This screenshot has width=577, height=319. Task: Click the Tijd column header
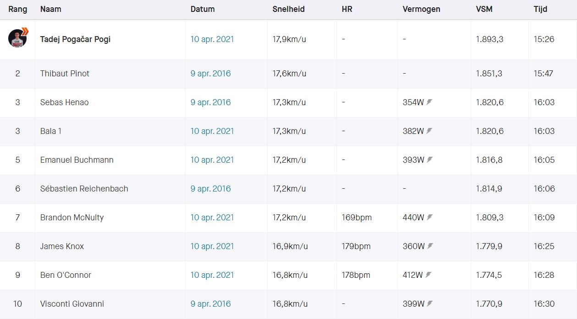540,9
